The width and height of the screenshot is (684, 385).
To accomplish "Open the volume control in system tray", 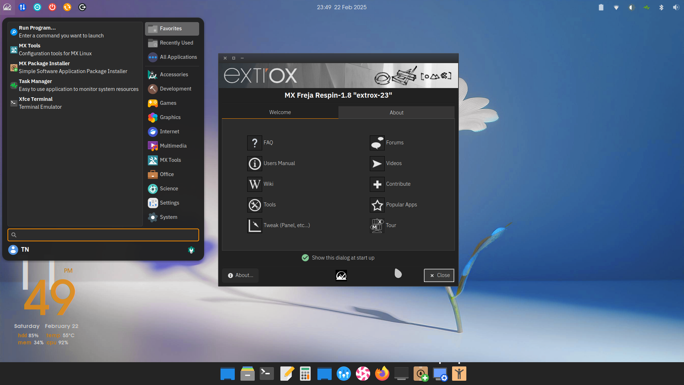I will (x=676, y=7).
